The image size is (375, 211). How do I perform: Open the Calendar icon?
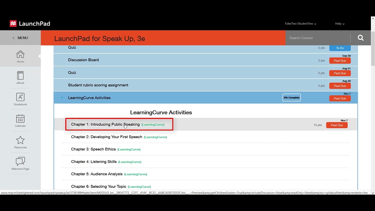20,119
